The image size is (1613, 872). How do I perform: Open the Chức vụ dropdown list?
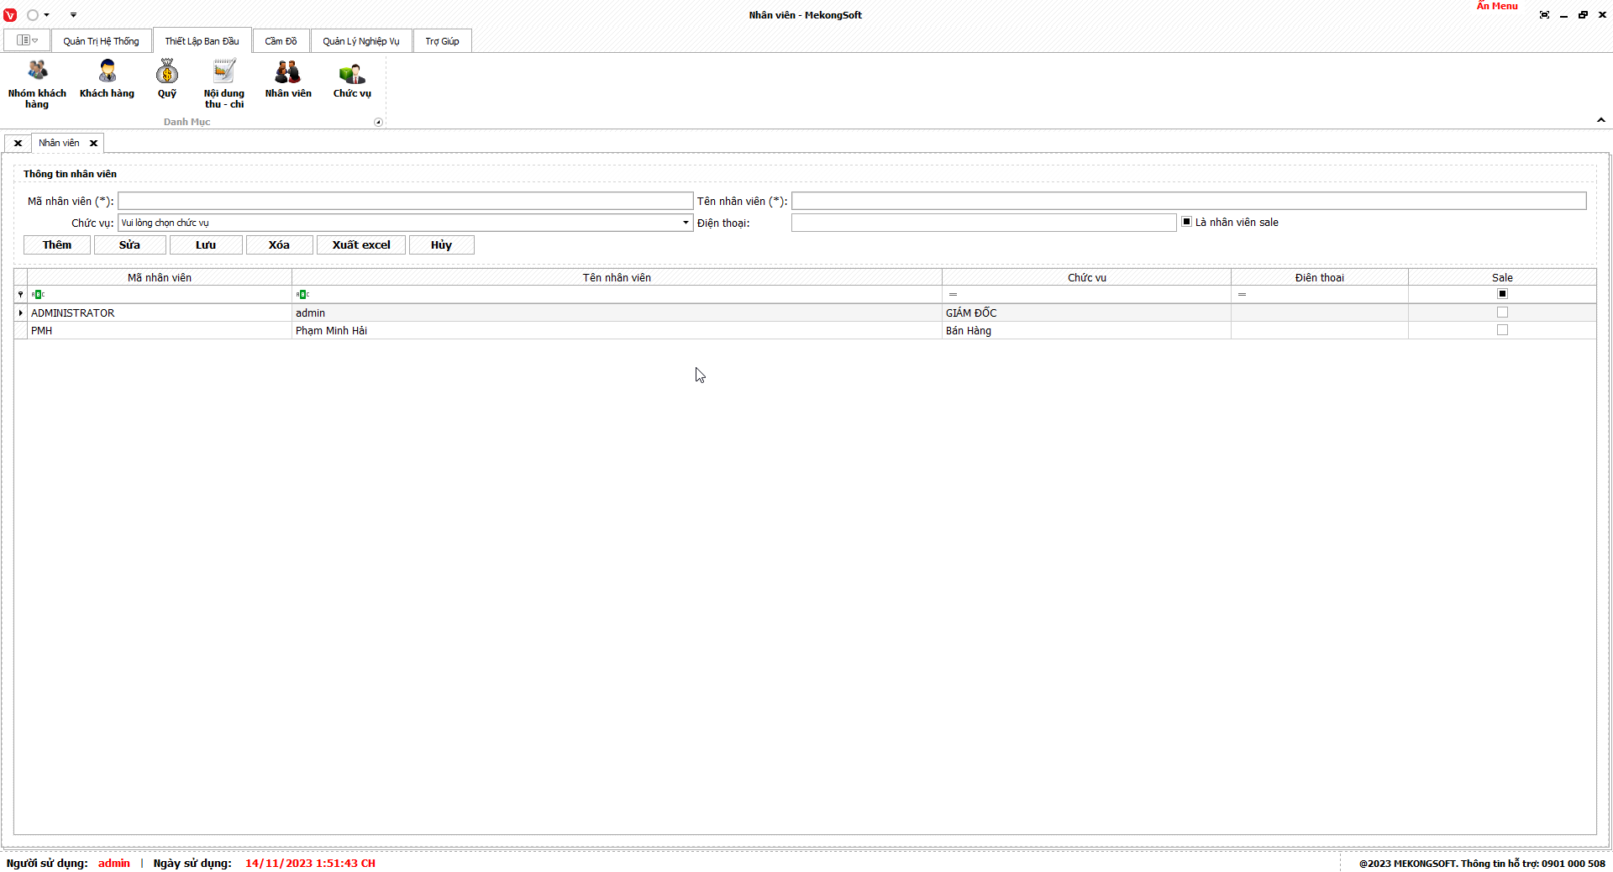click(x=686, y=223)
